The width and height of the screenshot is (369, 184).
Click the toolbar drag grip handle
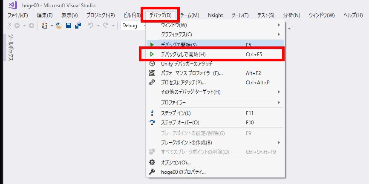(10, 26)
